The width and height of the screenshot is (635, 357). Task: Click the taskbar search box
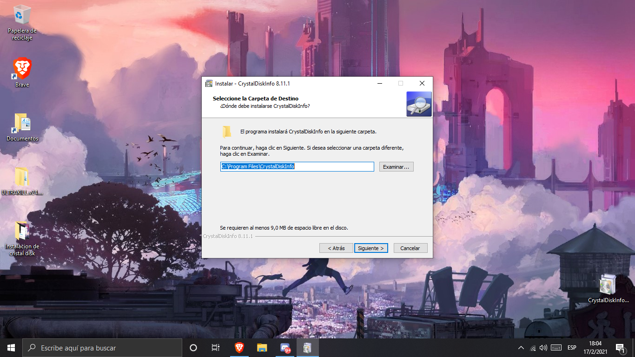pos(102,348)
